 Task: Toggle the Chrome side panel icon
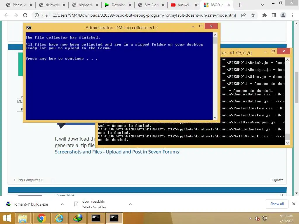pyautogui.click(x=274, y=15)
